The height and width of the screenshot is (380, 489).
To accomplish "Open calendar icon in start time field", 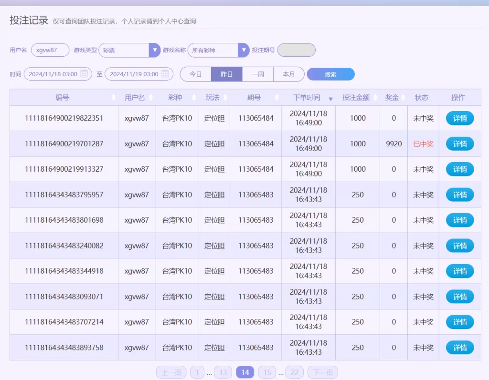I will 84,74.
